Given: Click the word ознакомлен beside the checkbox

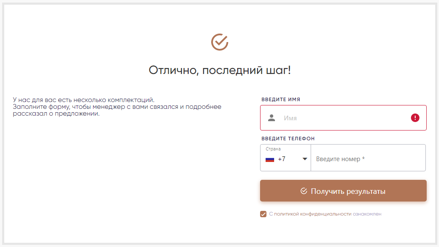Looking at the screenshot, I should tap(367, 214).
